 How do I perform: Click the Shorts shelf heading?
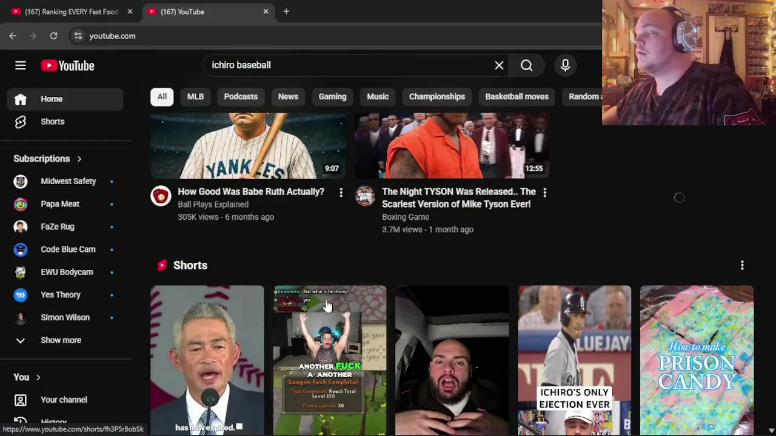point(190,265)
